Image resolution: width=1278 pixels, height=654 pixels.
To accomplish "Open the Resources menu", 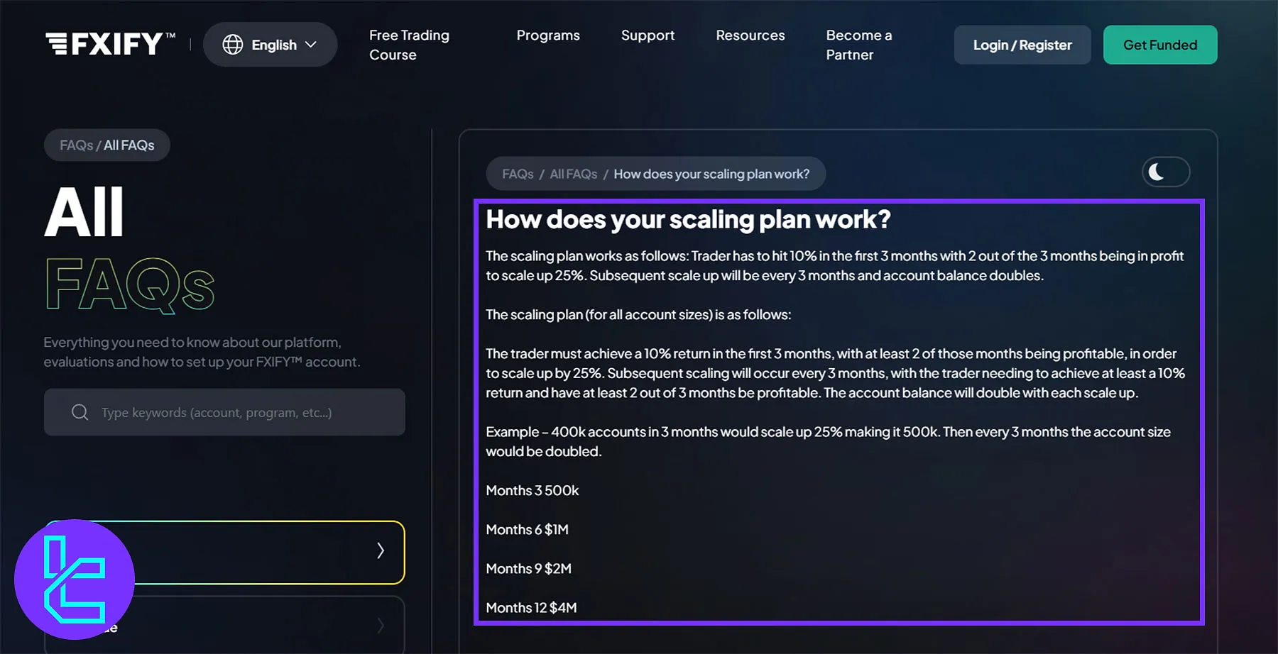I will click(x=750, y=35).
